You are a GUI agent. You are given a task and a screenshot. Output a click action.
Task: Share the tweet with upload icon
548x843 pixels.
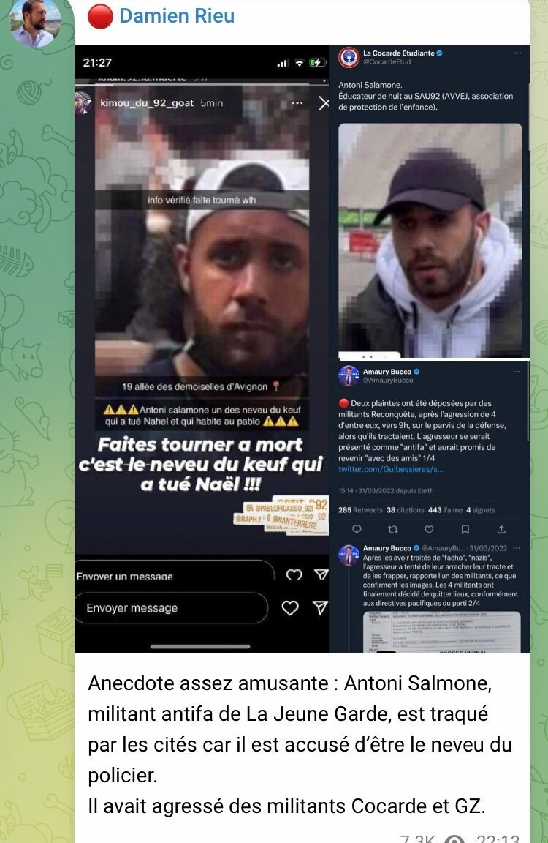(x=501, y=530)
